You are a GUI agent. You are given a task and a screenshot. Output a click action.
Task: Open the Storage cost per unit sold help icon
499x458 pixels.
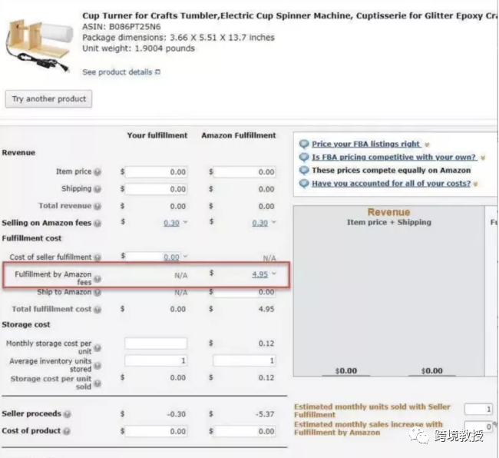click(x=97, y=383)
